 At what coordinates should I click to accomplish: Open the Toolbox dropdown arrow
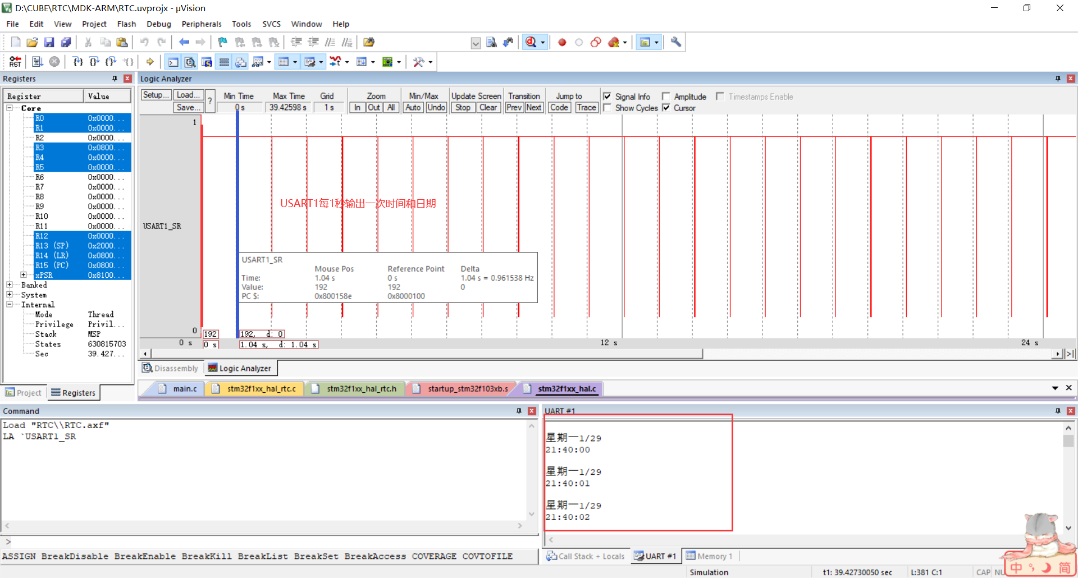pyautogui.click(x=431, y=62)
